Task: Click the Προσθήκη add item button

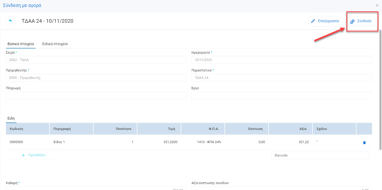Action: 34,155
